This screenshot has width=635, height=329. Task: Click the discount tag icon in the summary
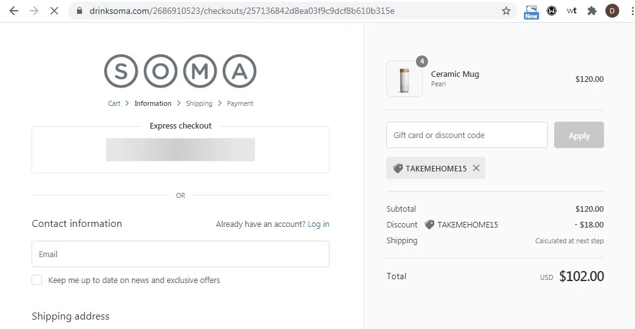click(429, 225)
